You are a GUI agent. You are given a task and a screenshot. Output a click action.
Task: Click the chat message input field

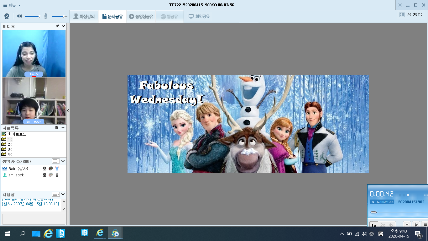click(34, 219)
